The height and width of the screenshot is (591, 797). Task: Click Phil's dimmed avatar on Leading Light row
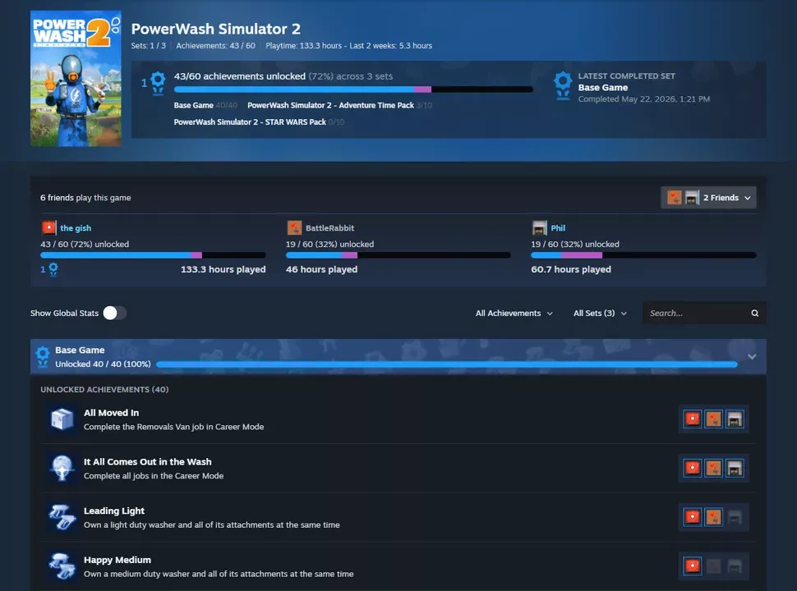point(735,517)
